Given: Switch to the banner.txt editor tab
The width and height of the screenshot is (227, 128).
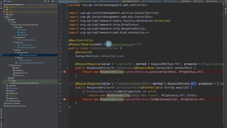Looking at the screenshot, I should (x=199, y=1).
